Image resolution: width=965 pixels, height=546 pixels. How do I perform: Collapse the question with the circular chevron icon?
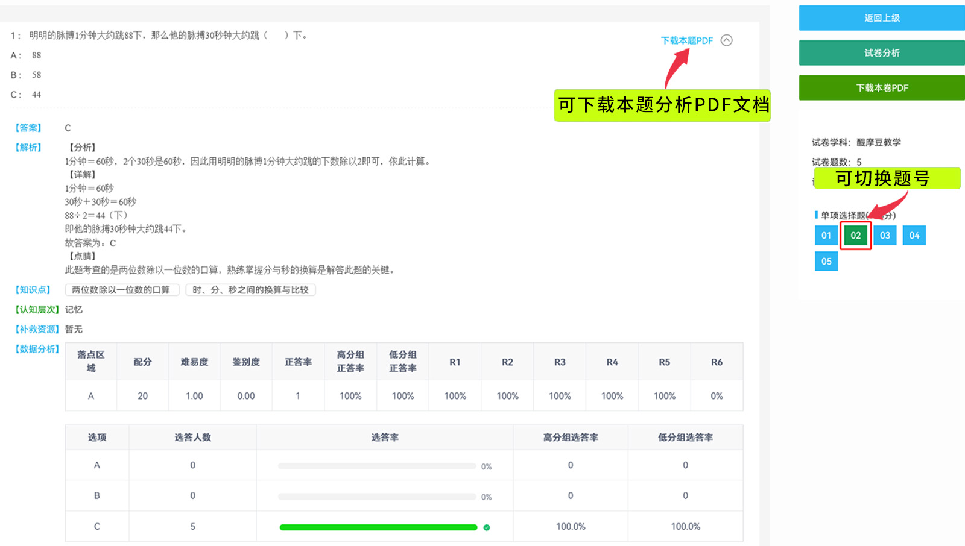click(727, 40)
